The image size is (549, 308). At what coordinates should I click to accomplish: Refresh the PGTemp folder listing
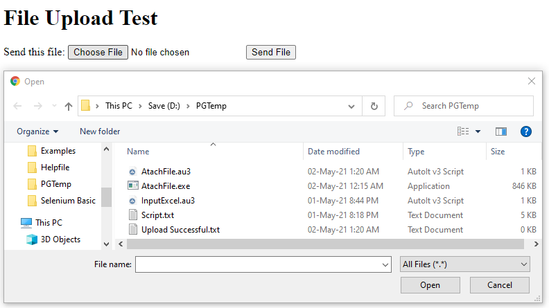[374, 106]
